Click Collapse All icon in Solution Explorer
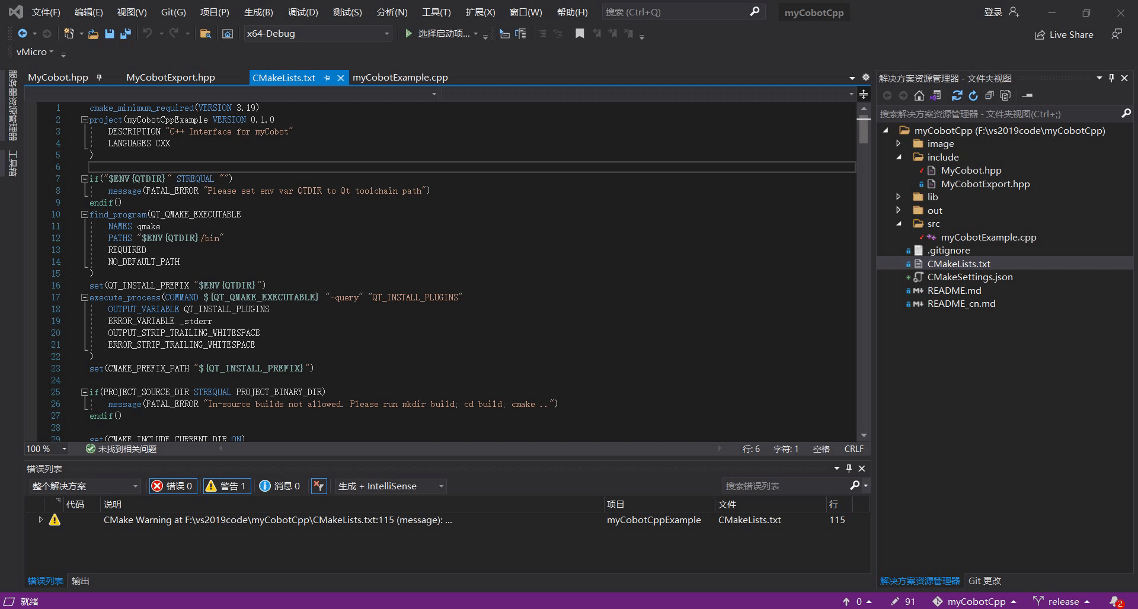This screenshot has width=1138, height=609. click(989, 95)
